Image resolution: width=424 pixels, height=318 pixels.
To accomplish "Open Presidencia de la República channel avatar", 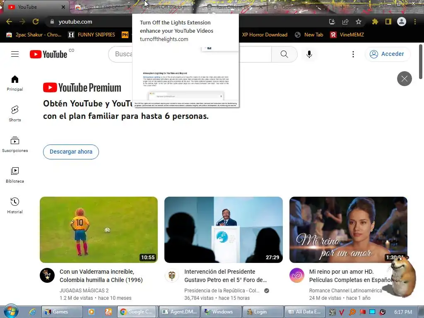I will pyautogui.click(x=172, y=275).
